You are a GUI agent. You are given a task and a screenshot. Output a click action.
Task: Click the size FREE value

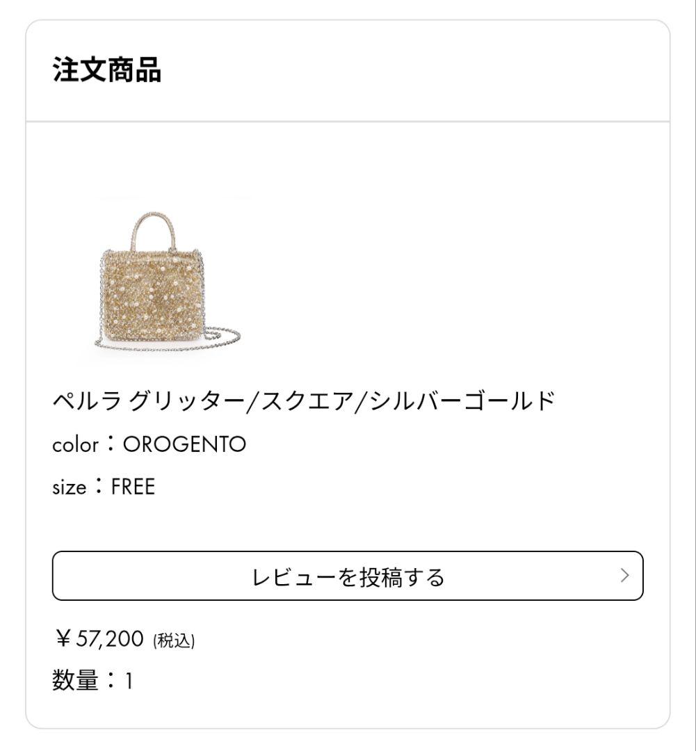134,487
